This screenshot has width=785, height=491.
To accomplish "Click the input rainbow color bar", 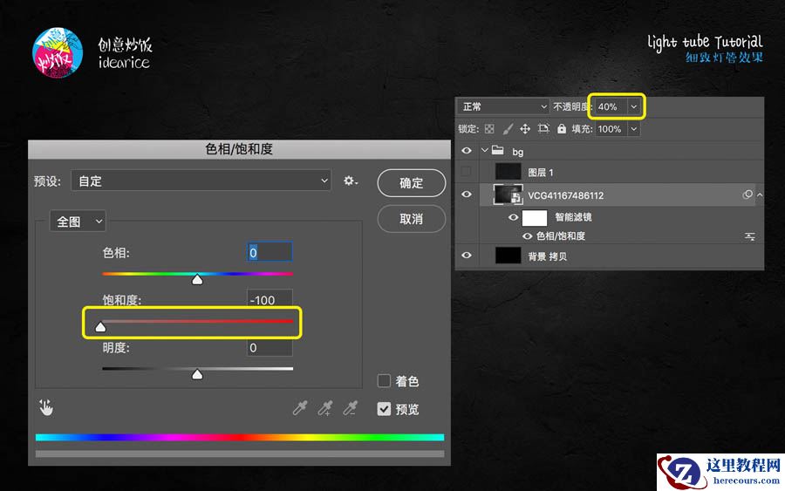I will [x=240, y=438].
